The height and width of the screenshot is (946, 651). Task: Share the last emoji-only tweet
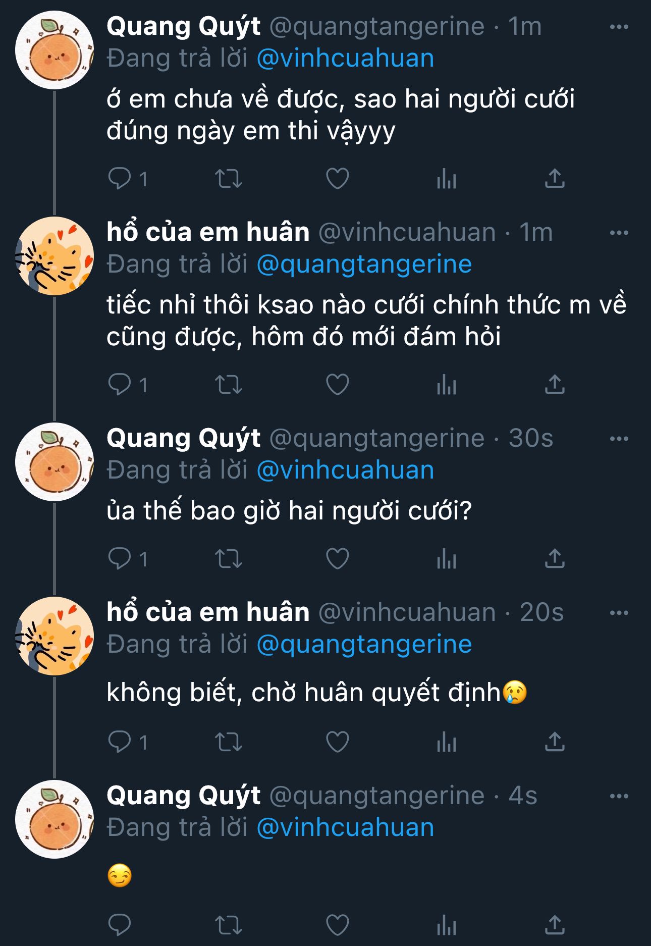[x=555, y=925]
